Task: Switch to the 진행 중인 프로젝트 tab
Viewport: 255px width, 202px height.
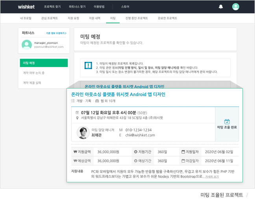Action: point(137,19)
